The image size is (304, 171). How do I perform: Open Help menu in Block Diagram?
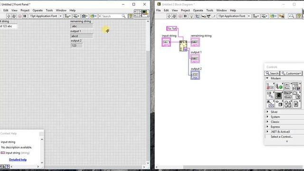(x=233, y=10)
